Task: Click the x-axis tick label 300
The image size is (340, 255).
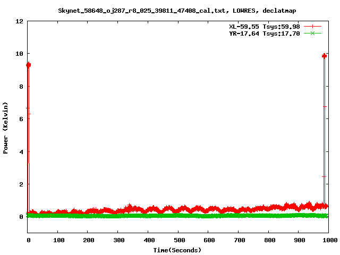Action: [119, 240]
